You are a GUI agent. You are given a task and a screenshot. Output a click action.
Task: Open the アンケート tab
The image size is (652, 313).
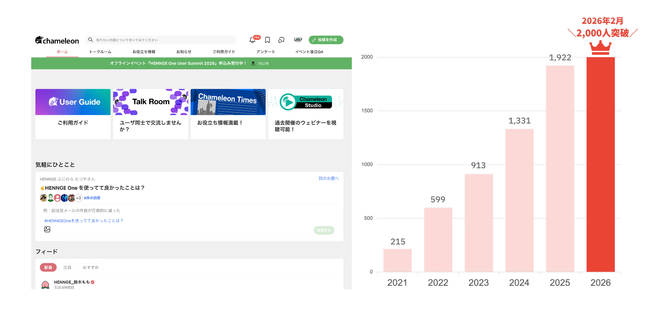(266, 52)
